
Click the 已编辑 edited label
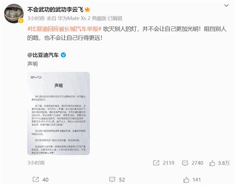(x=115, y=18)
